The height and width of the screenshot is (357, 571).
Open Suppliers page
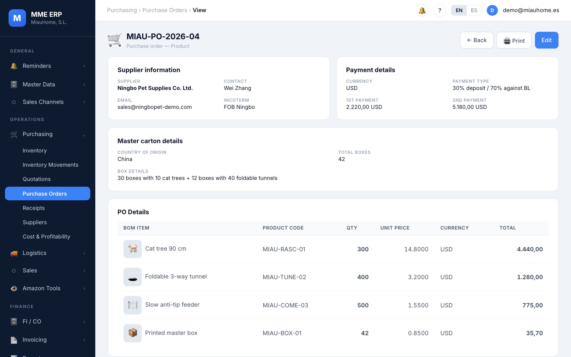click(47, 222)
